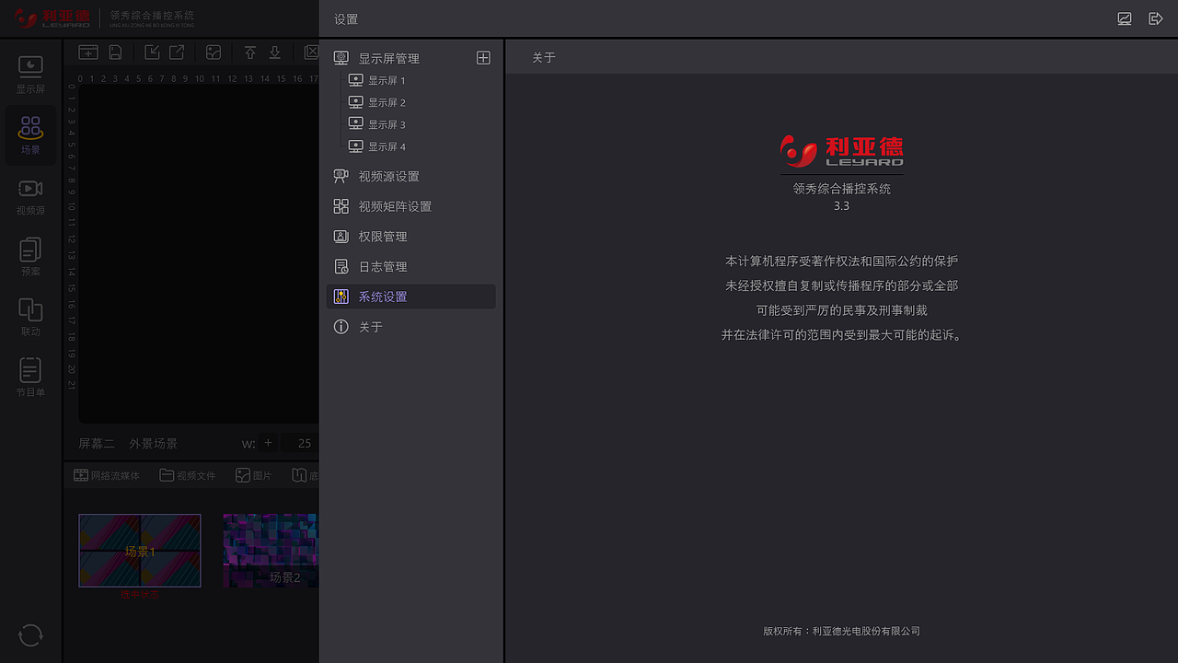Increment the W value with the plus stepper
This screenshot has height=663, width=1178.
tap(268, 443)
